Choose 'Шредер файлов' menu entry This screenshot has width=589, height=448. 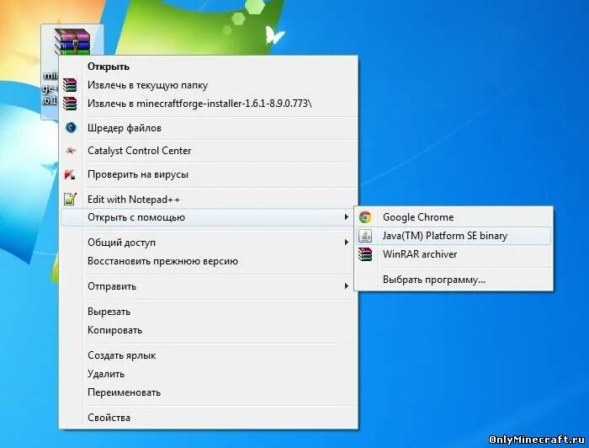(209, 128)
